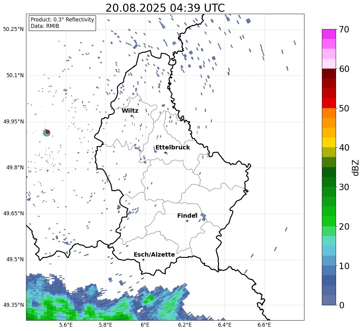Click the 49.5°N latitude label
The height and width of the screenshot is (331, 363).
[15, 259]
